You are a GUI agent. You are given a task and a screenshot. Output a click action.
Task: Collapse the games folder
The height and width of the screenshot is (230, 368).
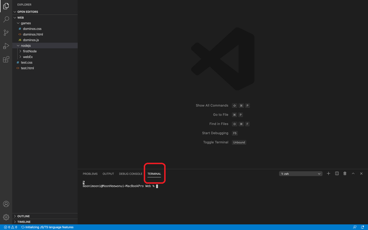(x=45, y=23)
